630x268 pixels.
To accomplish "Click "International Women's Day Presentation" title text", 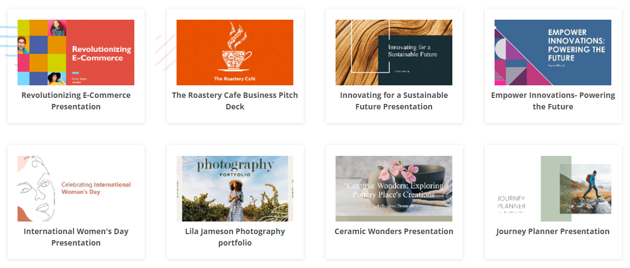I will click(76, 237).
